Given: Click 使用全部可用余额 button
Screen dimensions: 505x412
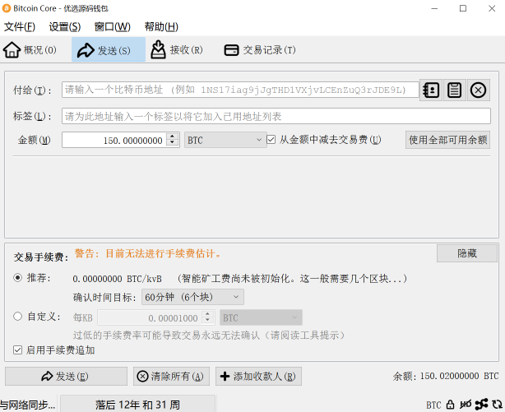Looking at the screenshot, I should 448,140.
